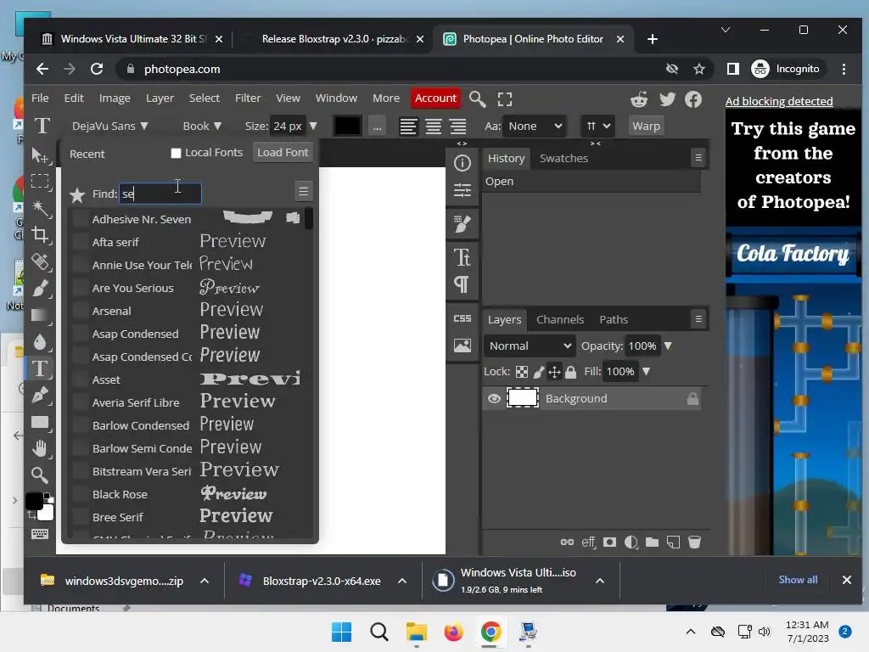Open the Character panel icon
The image size is (869, 652).
[463, 257]
